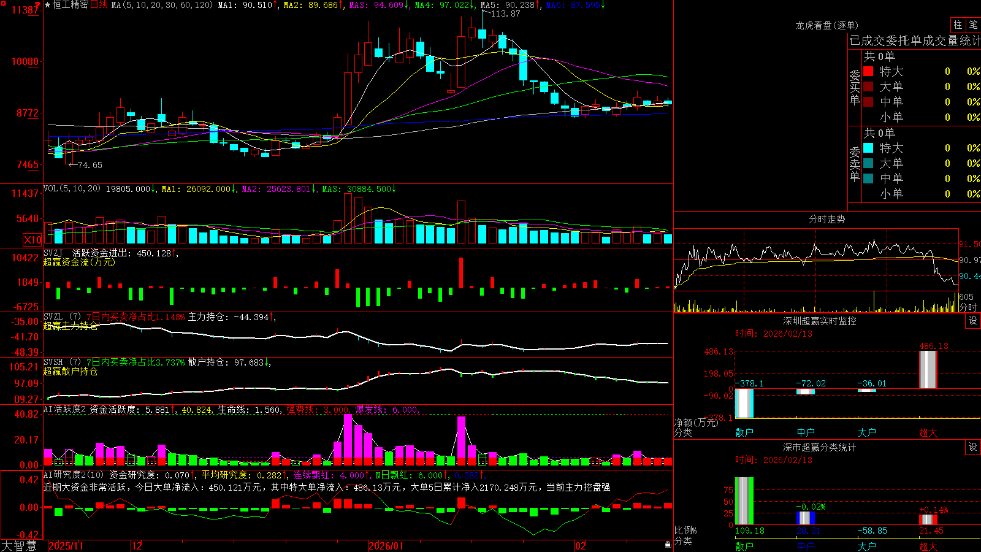This screenshot has height=552, width=981.
Task: Open 设 settings for 深圳超赢实时监控
Action: point(973,321)
